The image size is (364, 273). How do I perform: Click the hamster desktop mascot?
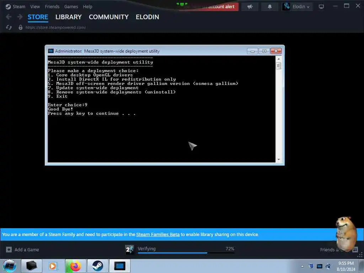(x=346, y=233)
